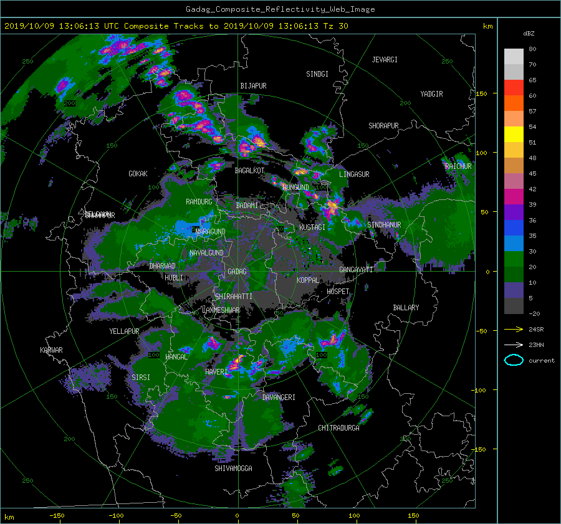Click the Gadag_Composite_Reflectivity_Web_Image title text
This screenshot has height=524, width=561.
280,9
